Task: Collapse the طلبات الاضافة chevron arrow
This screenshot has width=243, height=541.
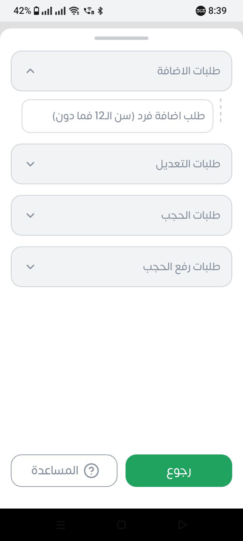Action: click(30, 71)
